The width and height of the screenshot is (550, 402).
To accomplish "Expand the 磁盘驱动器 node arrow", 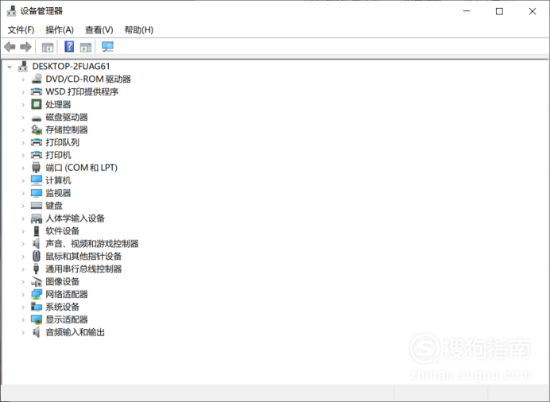I will 23,118.
